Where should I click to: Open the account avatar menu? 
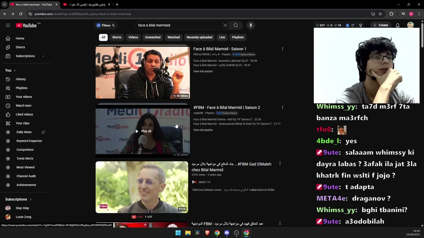coord(410,25)
